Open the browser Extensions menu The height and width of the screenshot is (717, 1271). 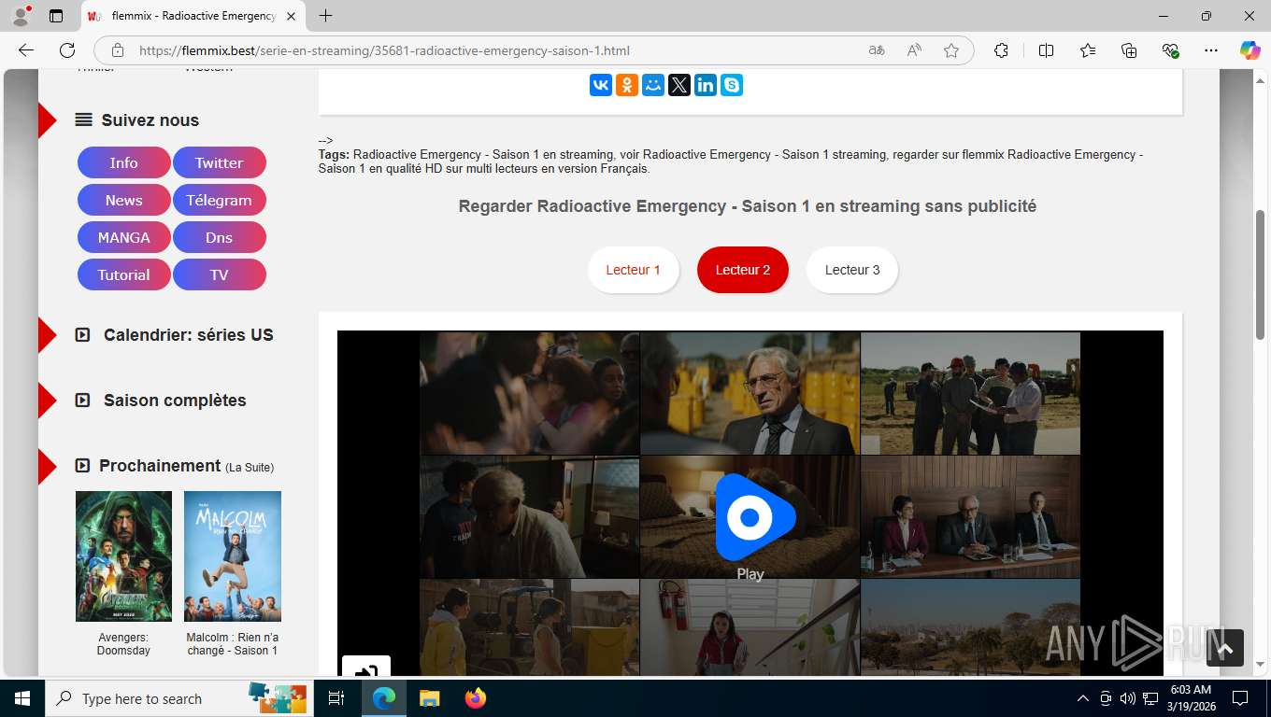pyautogui.click(x=1001, y=50)
